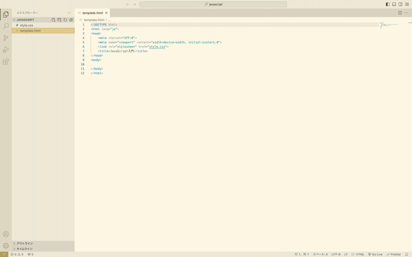Open editor more actions ellipsis
The height and width of the screenshot is (257, 412).
pos(406,13)
